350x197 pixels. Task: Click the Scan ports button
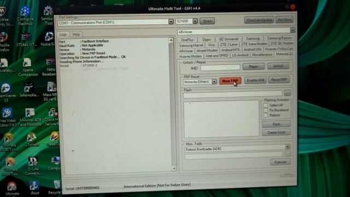[x=207, y=21]
